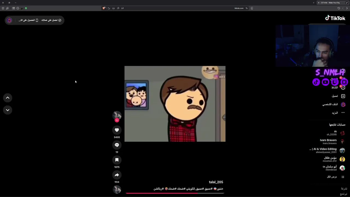Open the browser extensions puzzle icon
Viewport: 350px width, 197px height.
18,8
